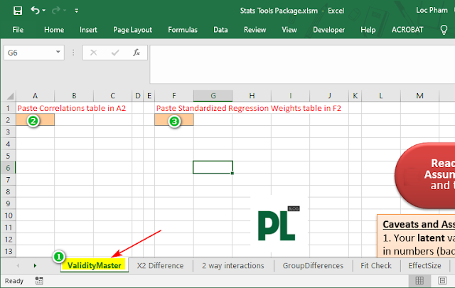This screenshot has width=455, height=288.
Task: Open the 2 way interactions sheet
Action: (x=233, y=265)
